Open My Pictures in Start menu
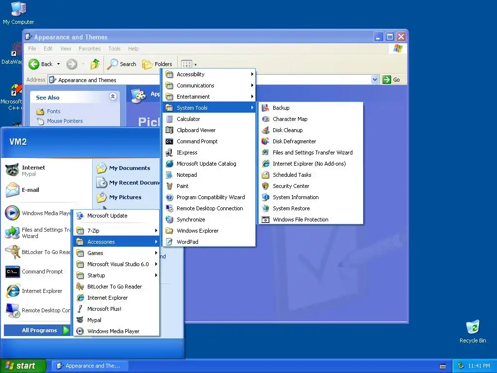 pyautogui.click(x=127, y=197)
